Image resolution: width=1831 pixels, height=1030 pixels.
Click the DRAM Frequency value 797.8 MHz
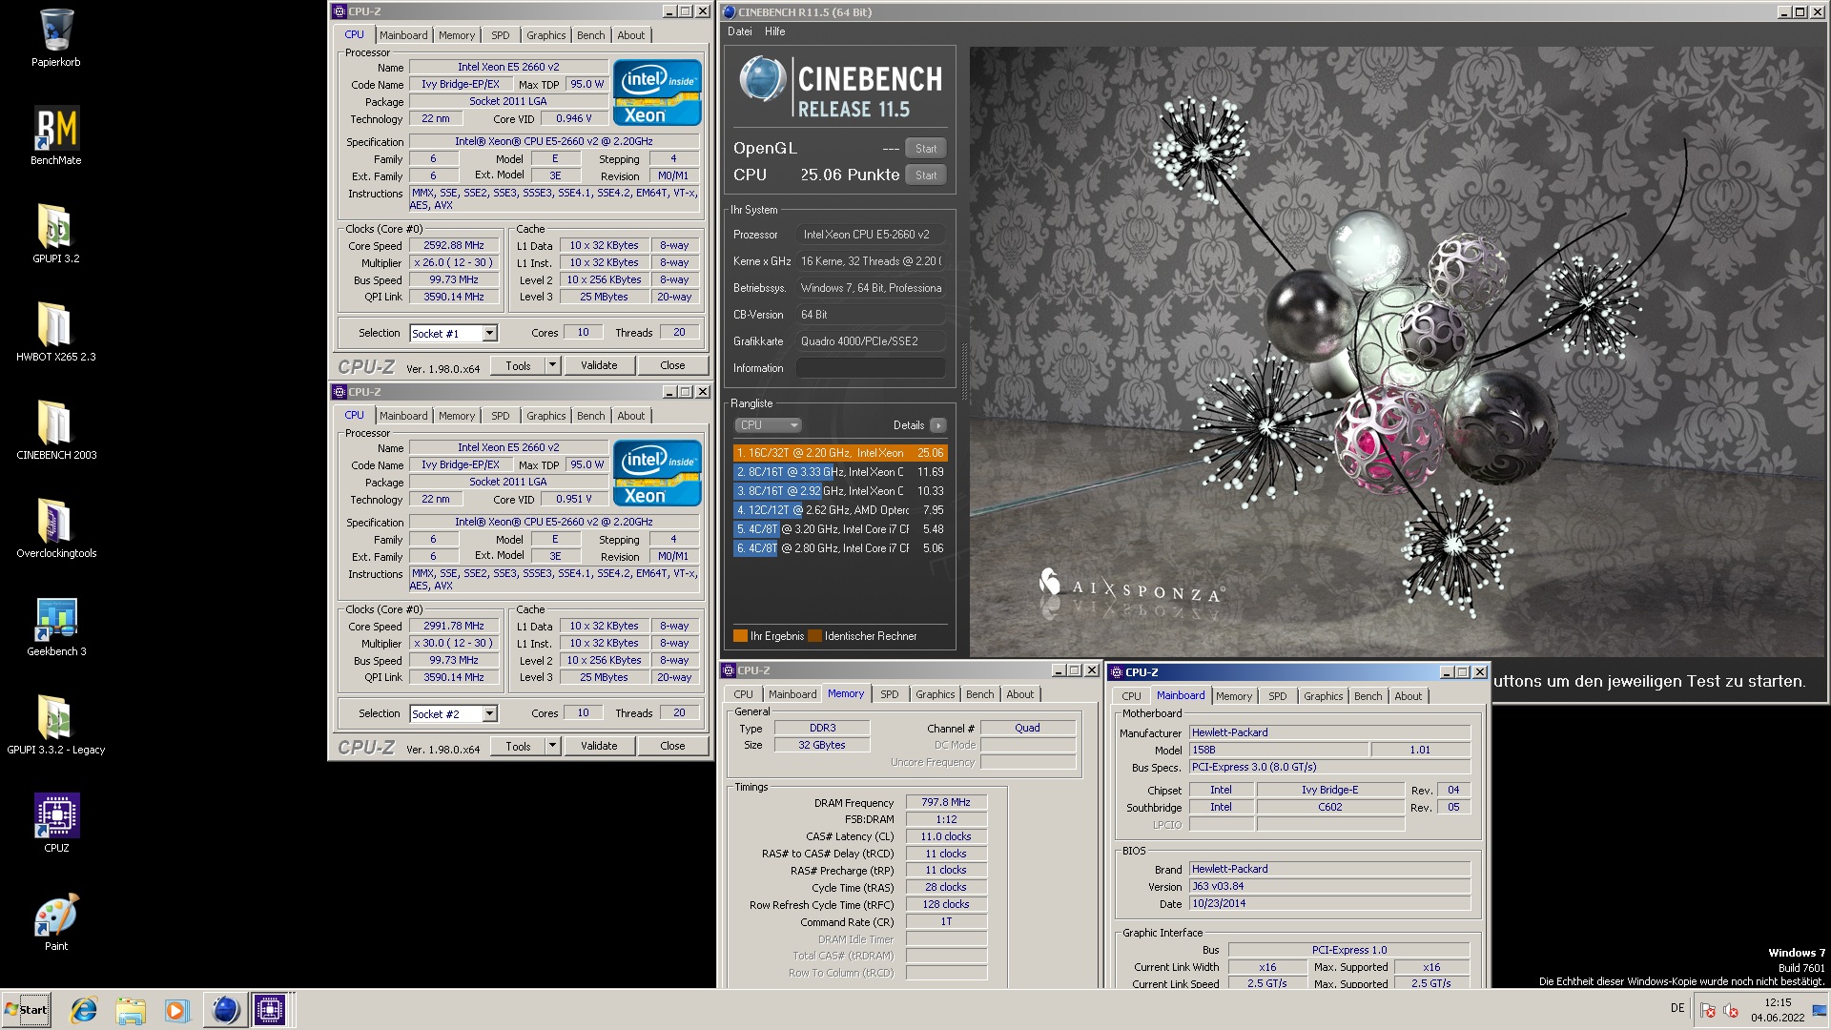(946, 803)
